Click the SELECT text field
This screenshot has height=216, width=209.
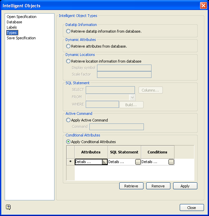click(110, 90)
